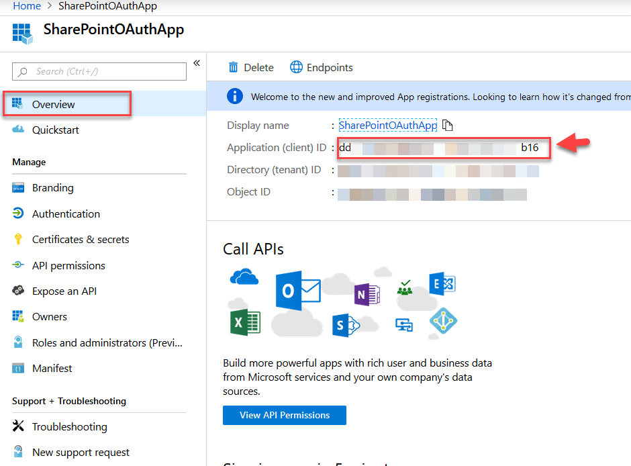Click the Troubleshooting tools icon
Image resolution: width=631 pixels, height=466 pixels.
(x=18, y=426)
